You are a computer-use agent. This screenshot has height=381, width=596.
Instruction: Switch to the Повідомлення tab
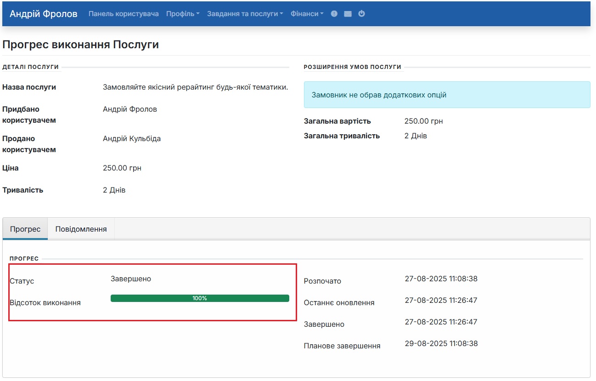(81, 228)
